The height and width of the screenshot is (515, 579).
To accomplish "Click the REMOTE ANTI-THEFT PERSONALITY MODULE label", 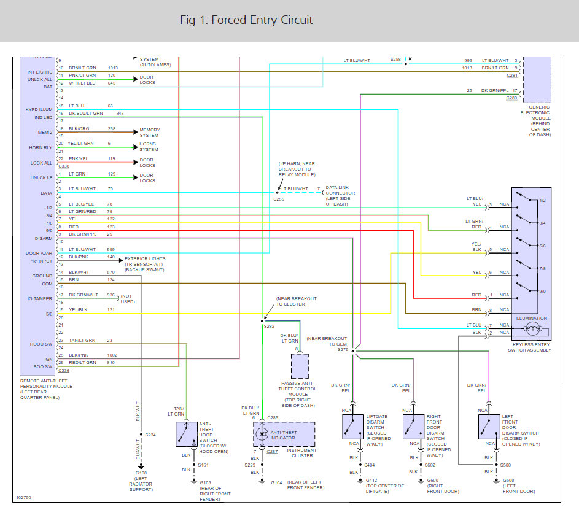I will [46, 389].
